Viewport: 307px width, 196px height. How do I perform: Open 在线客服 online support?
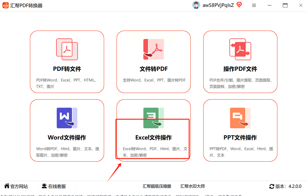pos(57,186)
